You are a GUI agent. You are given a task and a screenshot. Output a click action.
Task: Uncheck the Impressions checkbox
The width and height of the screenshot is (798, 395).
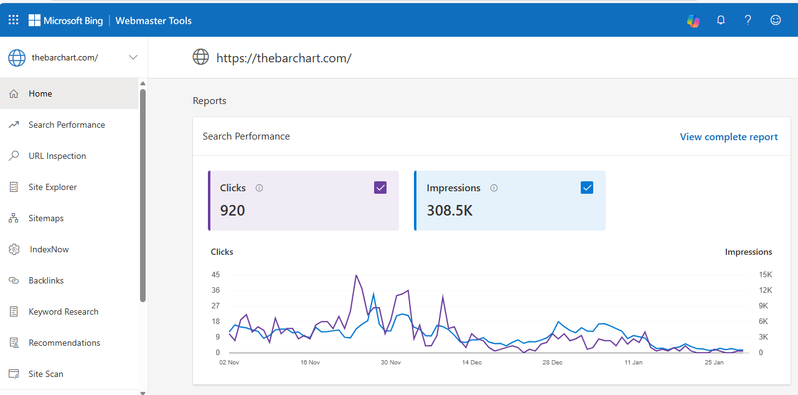587,188
